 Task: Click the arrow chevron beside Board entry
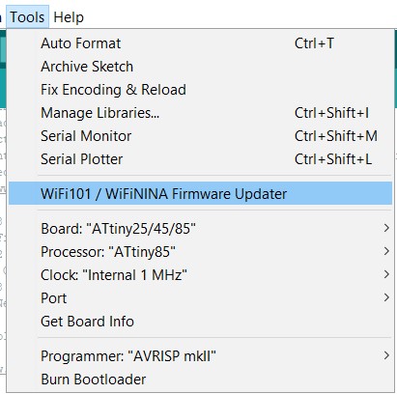386,228
